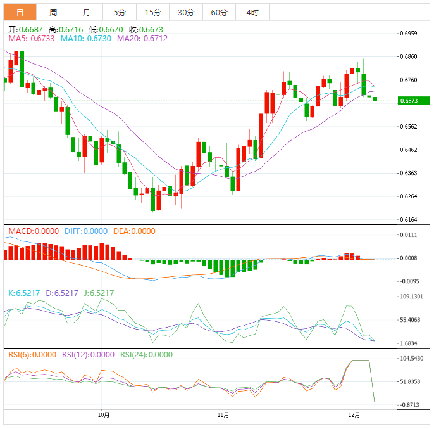Switch to the 周 weekly tab
This screenshot has width=434, height=429.
click(x=53, y=12)
